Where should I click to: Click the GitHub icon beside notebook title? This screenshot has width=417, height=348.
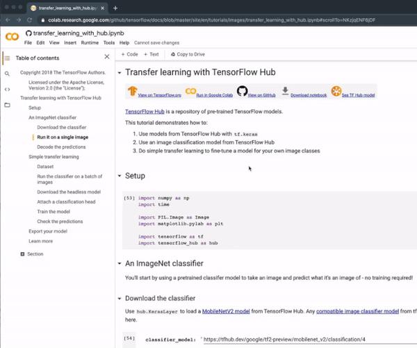coord(28,33)
